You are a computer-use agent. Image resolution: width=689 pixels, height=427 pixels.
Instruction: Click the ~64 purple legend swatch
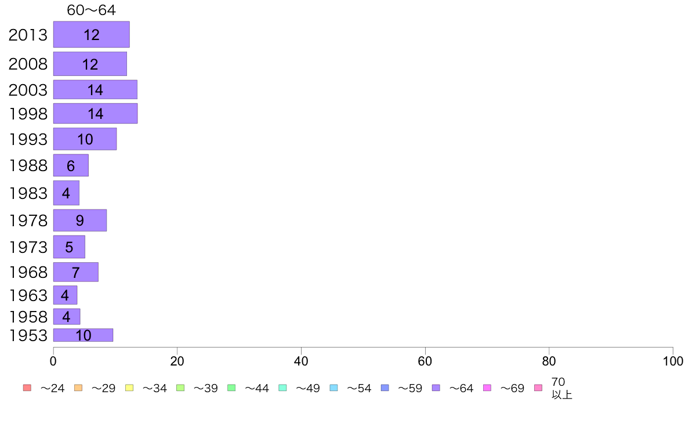[x=436, y=388]
